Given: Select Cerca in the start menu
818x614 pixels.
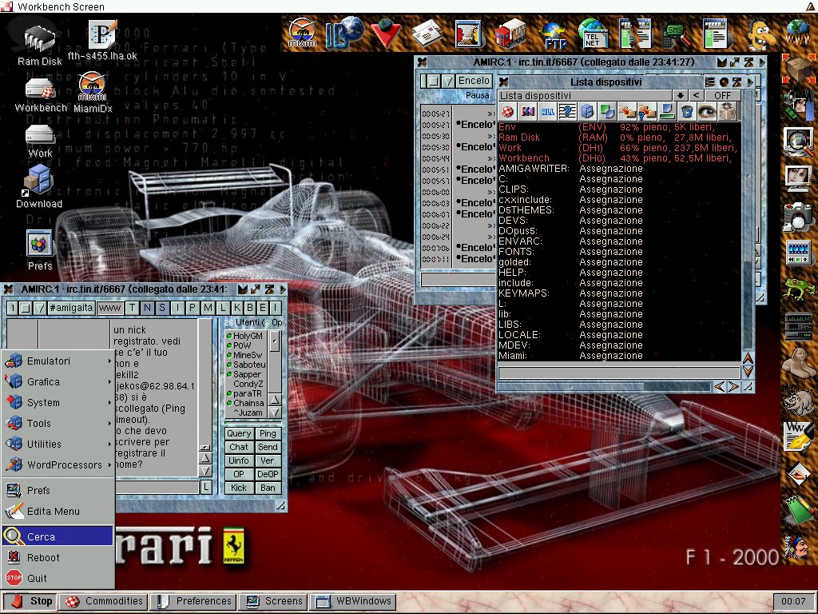Looking at the screenshot, I should tap(58, 536).
